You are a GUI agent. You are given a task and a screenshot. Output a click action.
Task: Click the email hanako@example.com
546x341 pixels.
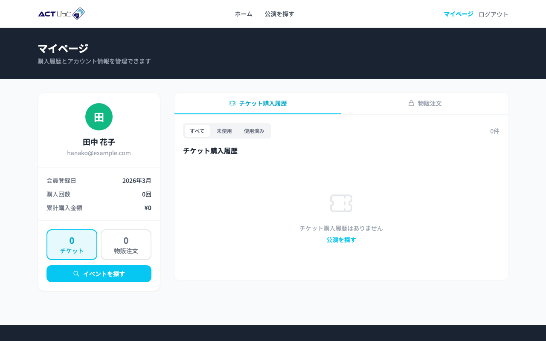tap(99, 153)
